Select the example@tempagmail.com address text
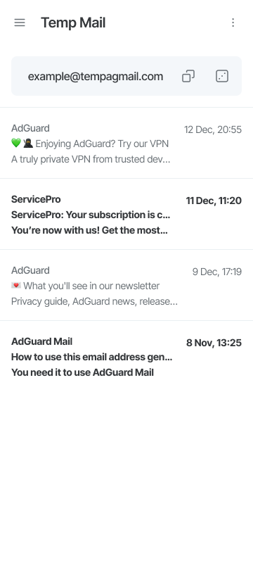Image resolution: width=253 pixels, height=563 pixels. 96,77
